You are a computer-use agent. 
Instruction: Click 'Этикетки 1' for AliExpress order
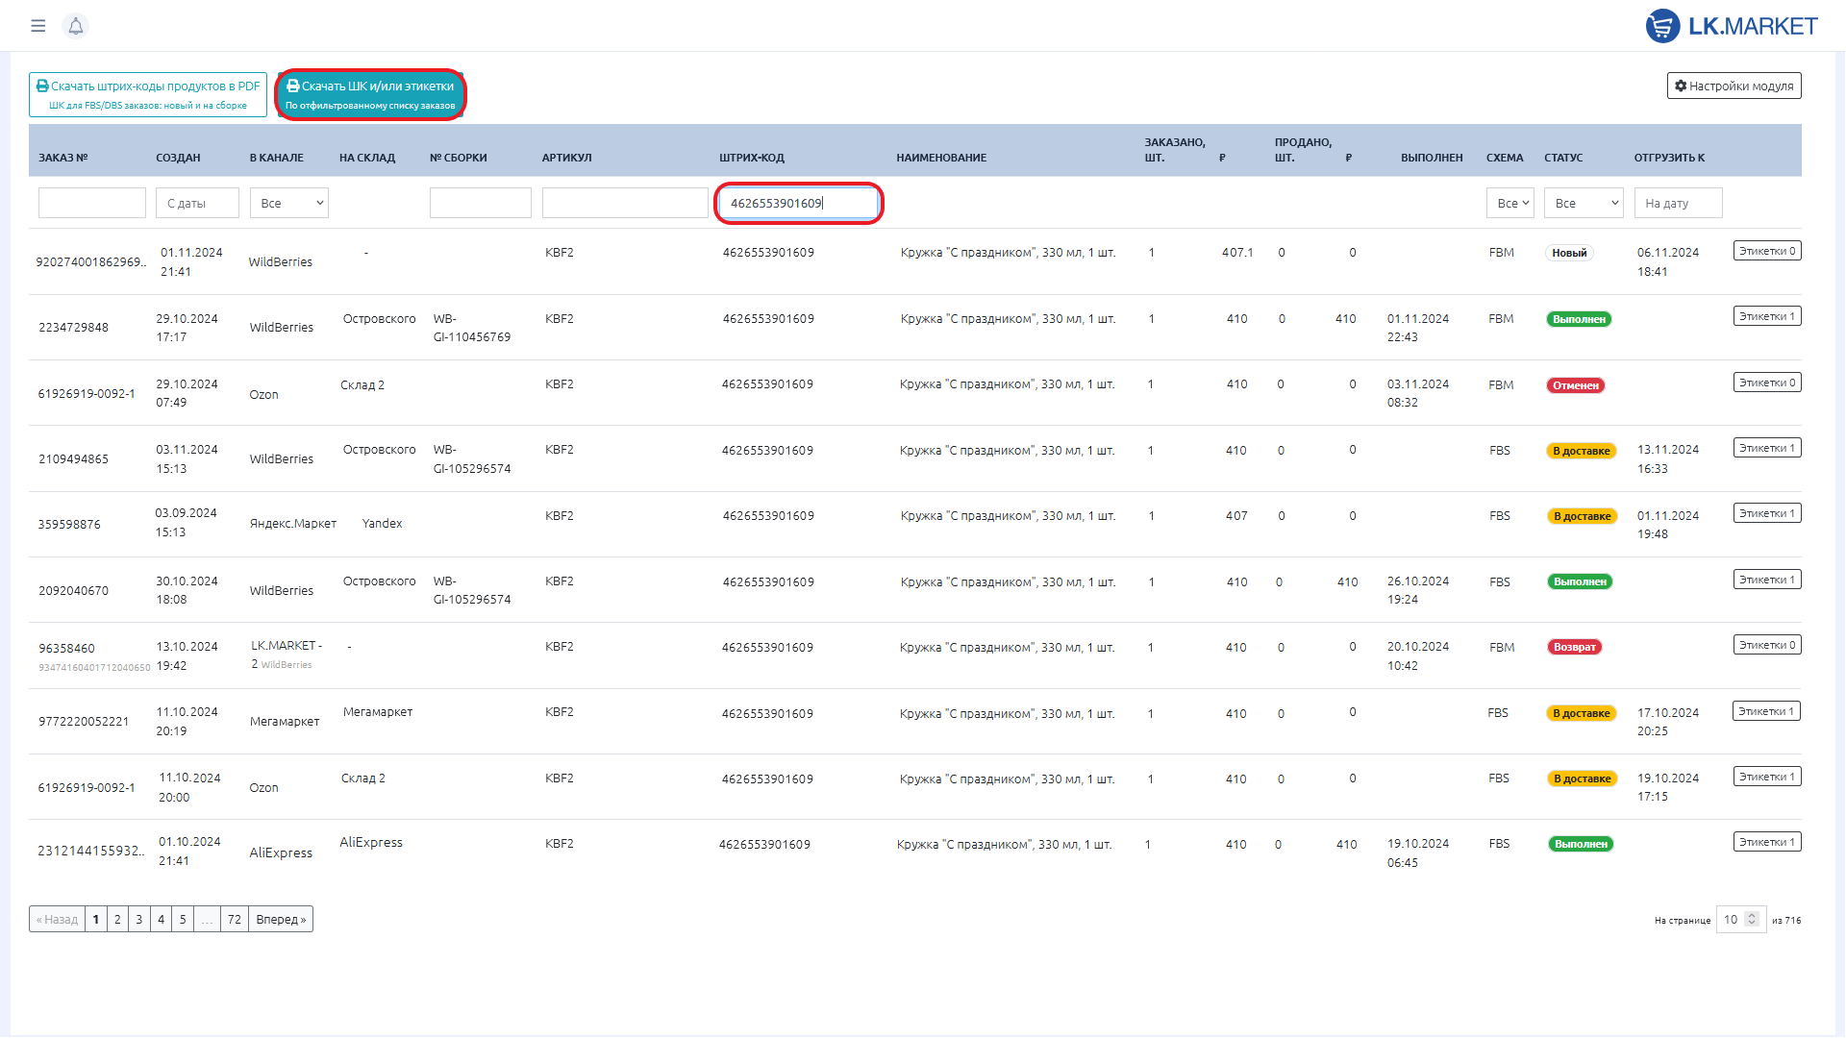point(1767,842)
